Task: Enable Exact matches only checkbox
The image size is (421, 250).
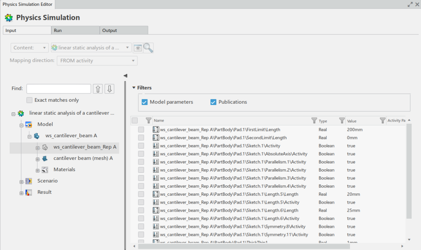Action: pos(30,100)
